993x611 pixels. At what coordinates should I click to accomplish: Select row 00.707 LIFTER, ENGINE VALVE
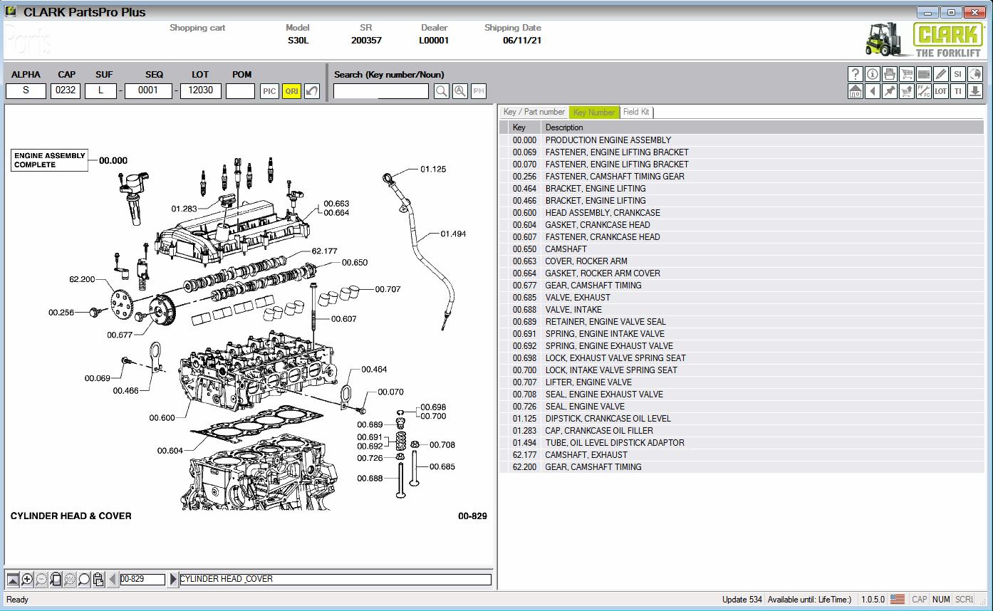(x=742, y=382)
